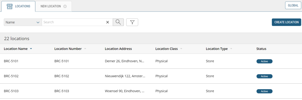Click the magnifying glass search button
302x100 pixels.
coord(118,22)
